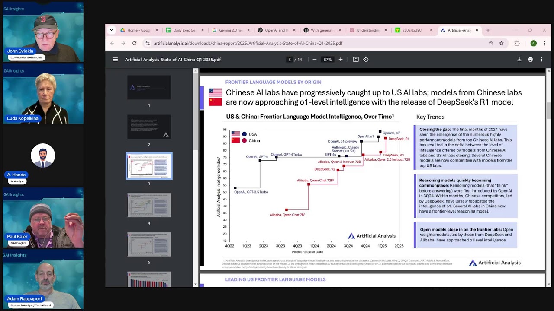Reload the browser page
Screen dimensions: 554x311
coord(134,43)
